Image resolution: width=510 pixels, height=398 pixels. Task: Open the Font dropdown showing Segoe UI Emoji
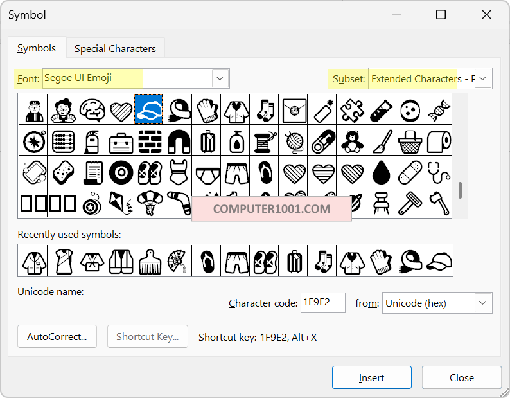coord(220,78)
